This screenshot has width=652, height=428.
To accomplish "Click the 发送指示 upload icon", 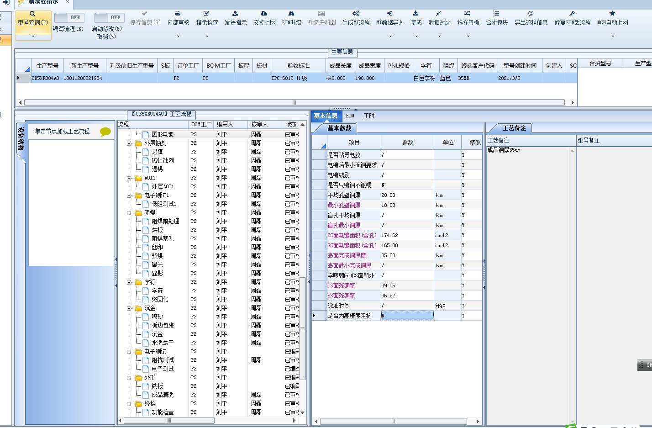I will click(x=235, y=14).
